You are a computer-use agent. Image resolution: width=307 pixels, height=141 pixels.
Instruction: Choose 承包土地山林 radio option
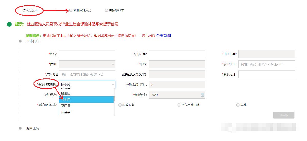click(x=179, y=105)
